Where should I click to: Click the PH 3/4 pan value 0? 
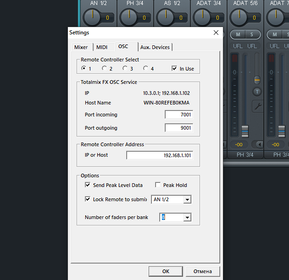point(144,18)
